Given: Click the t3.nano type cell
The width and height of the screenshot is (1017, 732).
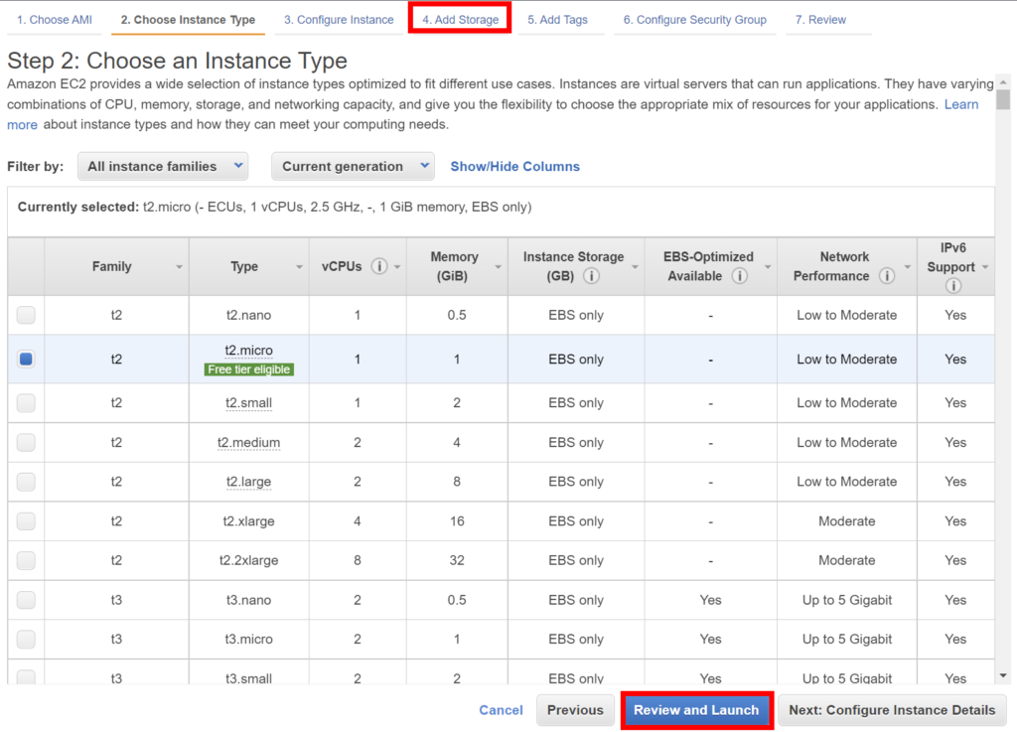Looking at the screenshot, I should pos(248,600).
